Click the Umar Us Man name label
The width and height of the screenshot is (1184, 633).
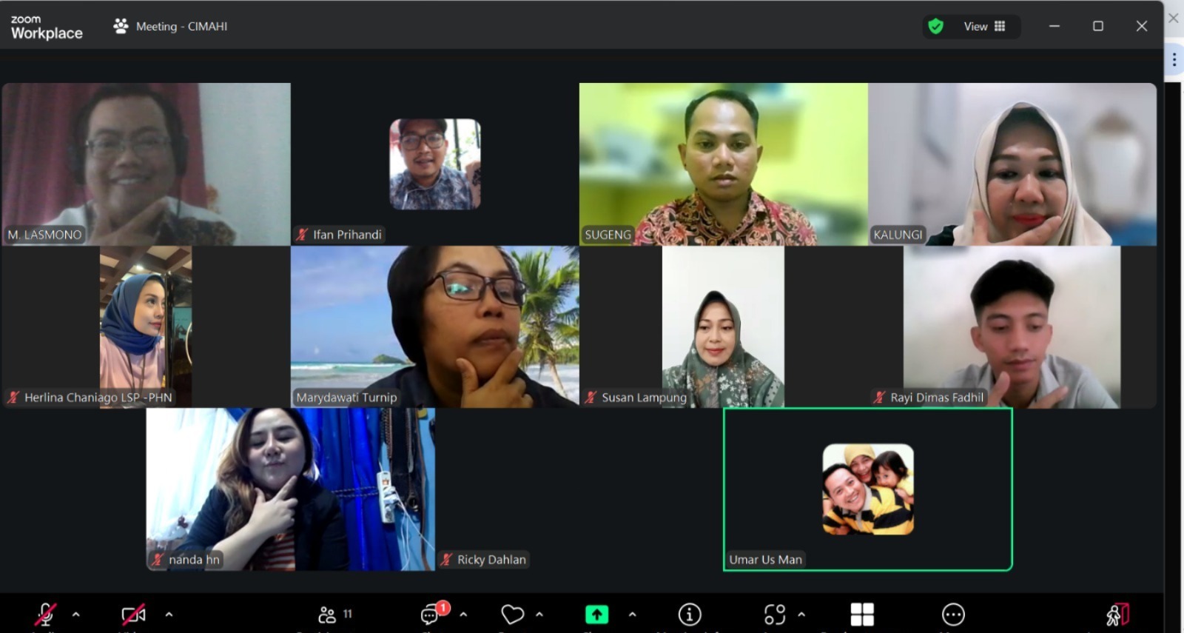point(765,560)
